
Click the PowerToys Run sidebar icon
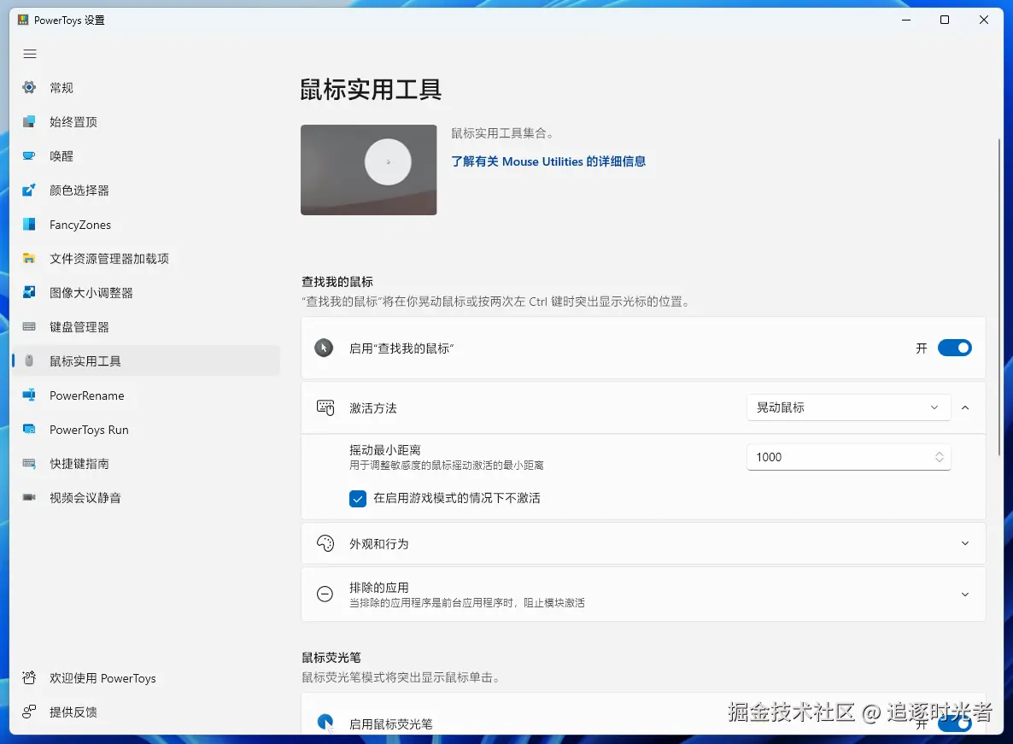coord(30,430)
